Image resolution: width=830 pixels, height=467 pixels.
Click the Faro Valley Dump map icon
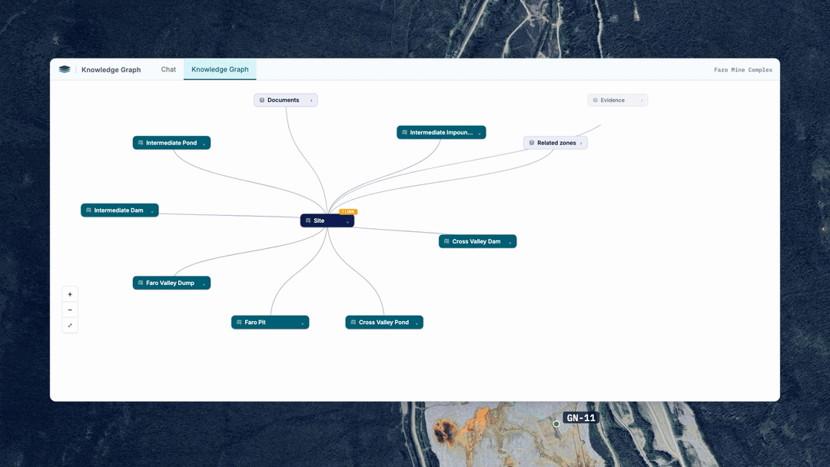click(141, 283)
